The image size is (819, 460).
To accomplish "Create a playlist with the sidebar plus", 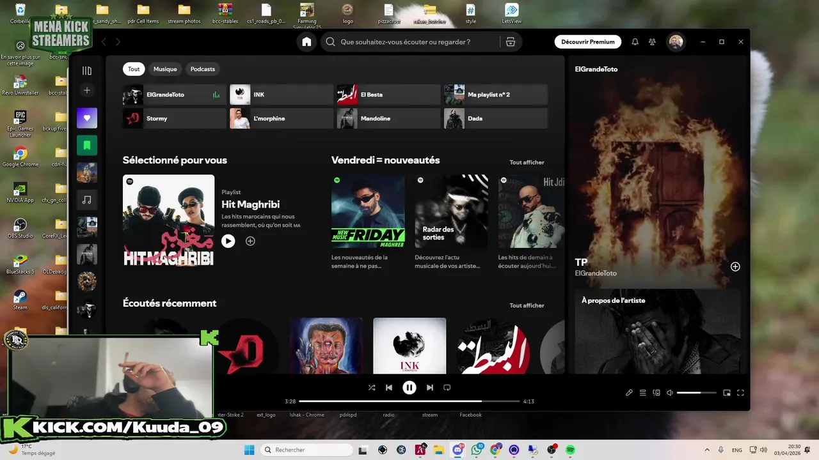I will (x=87, y=91).
